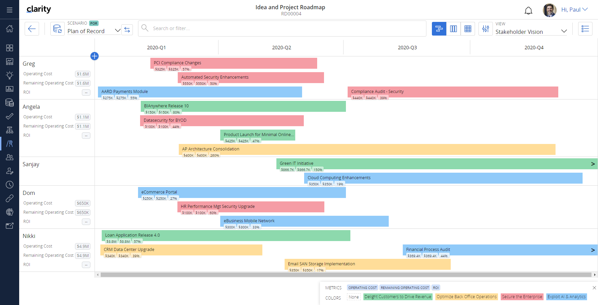Open the details list panel icon
The image size is (598, 305).
(585, 29)
